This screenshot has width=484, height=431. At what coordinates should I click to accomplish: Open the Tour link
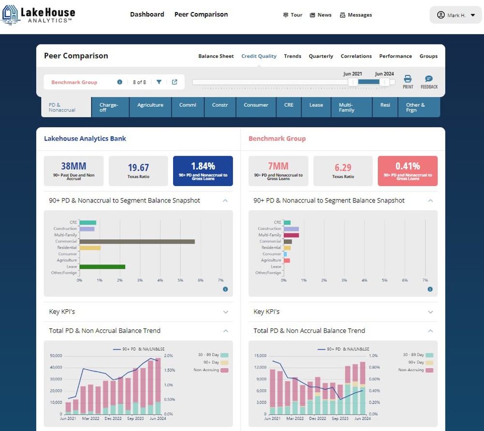(x=293, y=15)
